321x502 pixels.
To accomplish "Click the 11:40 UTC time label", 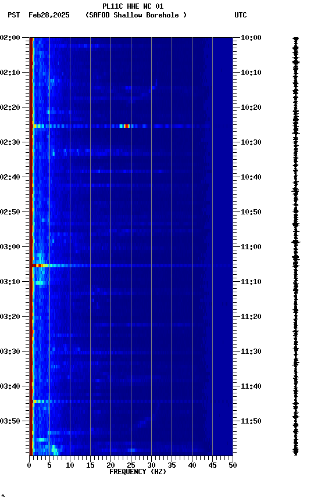I will [251, 386].
